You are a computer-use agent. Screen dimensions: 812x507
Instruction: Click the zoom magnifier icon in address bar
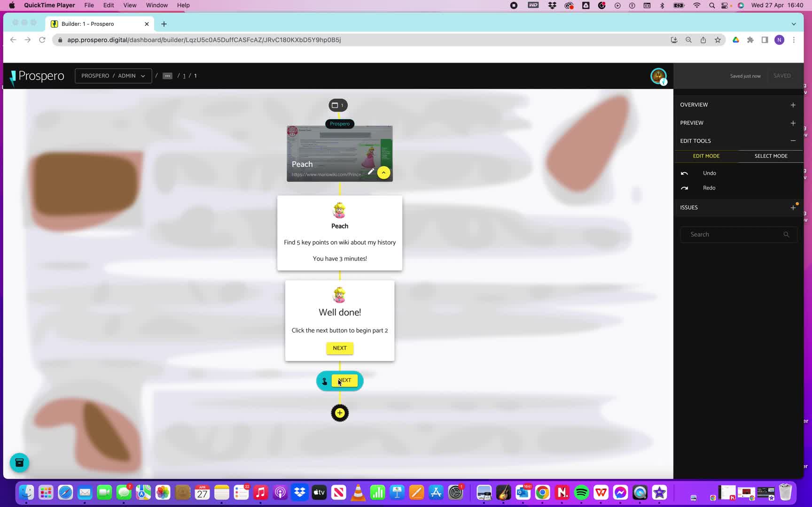coord(688,40)
